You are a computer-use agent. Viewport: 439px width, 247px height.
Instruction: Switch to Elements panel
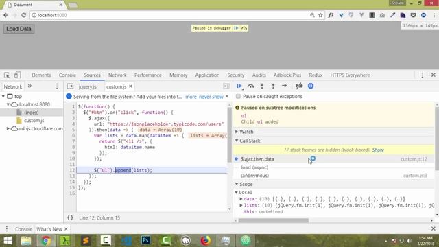tap(41, 75)
